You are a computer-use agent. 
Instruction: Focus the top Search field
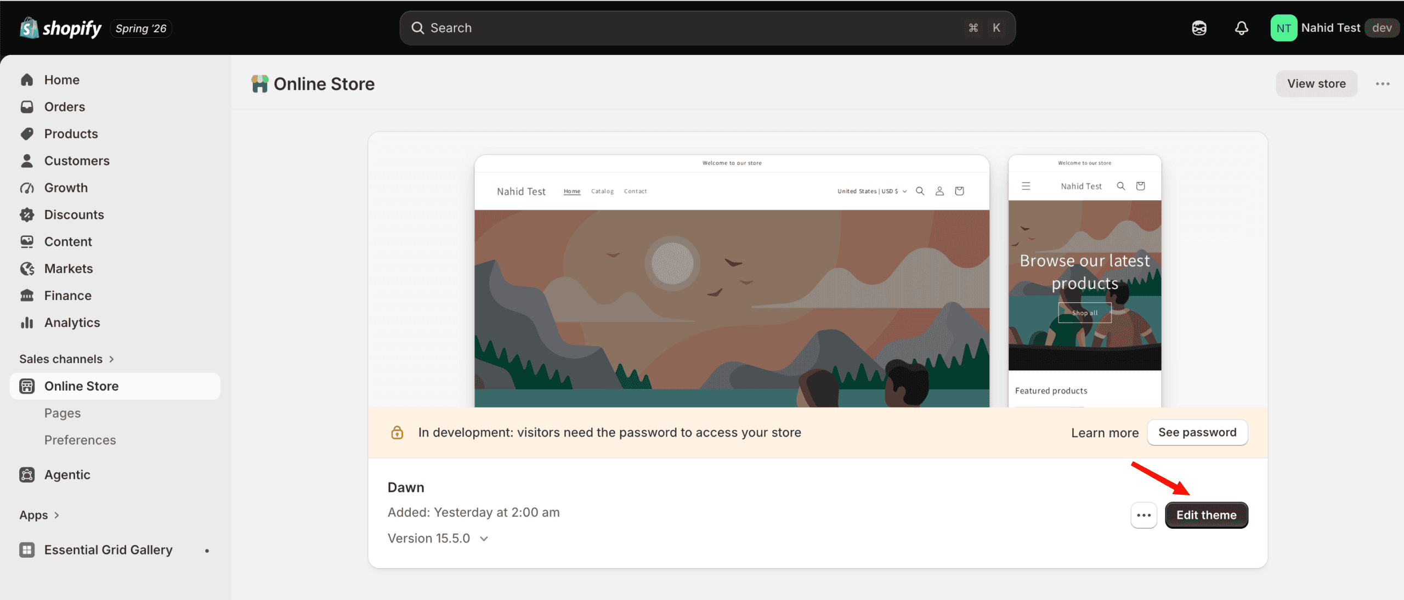point(707,28)
